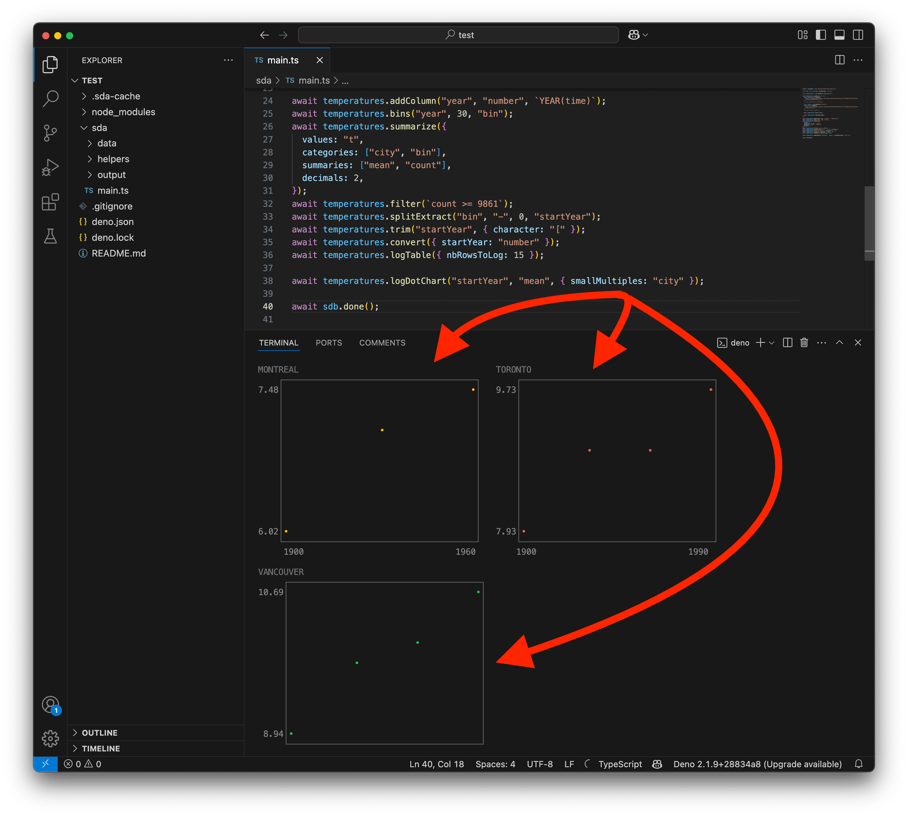Open main.ts in the explorer tree
This screenshot has width=908, height=816.
(x=156, y=190)
